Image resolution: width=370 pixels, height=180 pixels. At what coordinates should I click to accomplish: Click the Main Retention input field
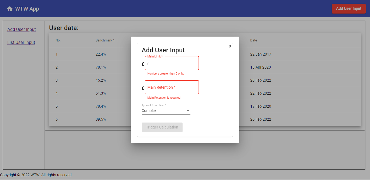171,87
